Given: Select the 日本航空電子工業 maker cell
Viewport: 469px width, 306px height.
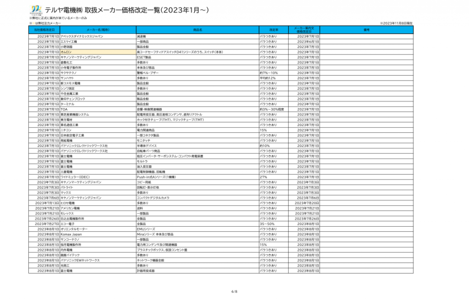Looking at the screenshot, I should point(98,136).
